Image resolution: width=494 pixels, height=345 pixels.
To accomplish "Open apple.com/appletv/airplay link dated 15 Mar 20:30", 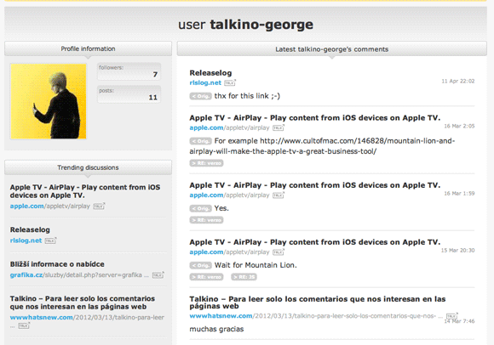I will pyautogui.click(x=229, y=252).
